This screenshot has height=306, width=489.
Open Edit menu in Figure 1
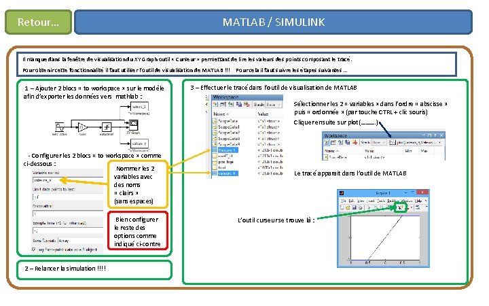352,201
